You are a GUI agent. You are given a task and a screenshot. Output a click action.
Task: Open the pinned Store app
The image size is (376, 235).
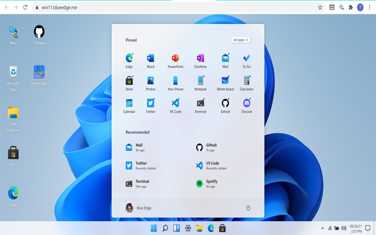(129, 84)
